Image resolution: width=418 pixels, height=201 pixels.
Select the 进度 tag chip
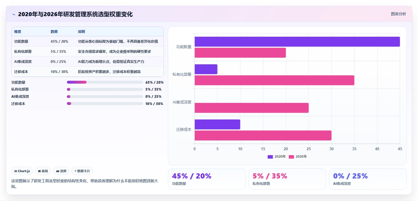61,171
